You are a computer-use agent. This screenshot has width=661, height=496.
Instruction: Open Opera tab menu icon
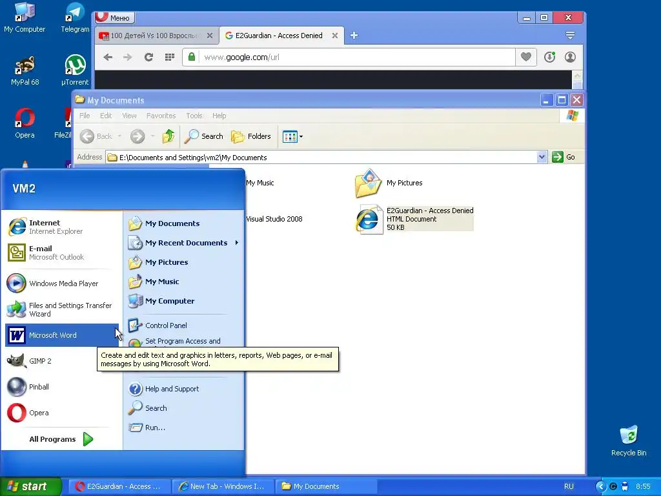click(x=570, y=36)
